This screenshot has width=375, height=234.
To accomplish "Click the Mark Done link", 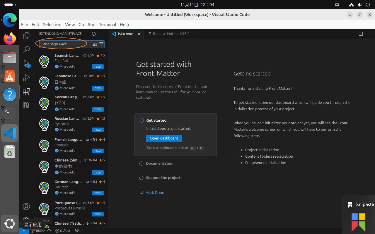I will [x=155, y=193].
